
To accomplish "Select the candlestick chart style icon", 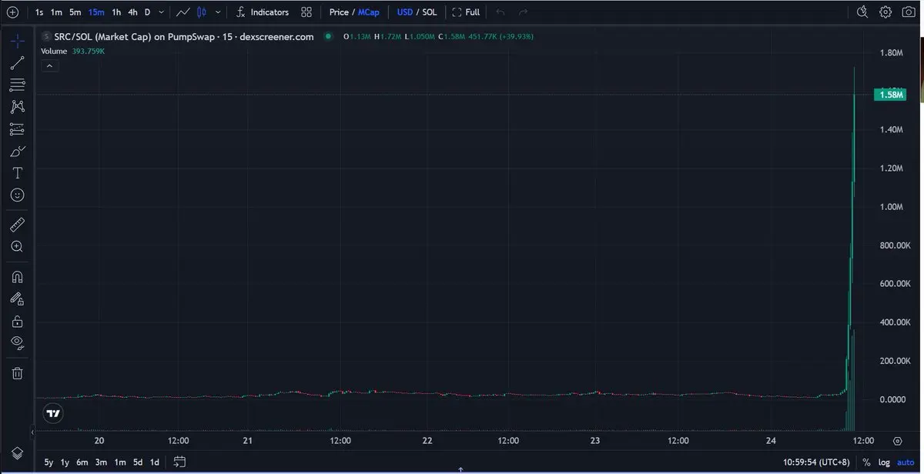I will click(202, 12).
